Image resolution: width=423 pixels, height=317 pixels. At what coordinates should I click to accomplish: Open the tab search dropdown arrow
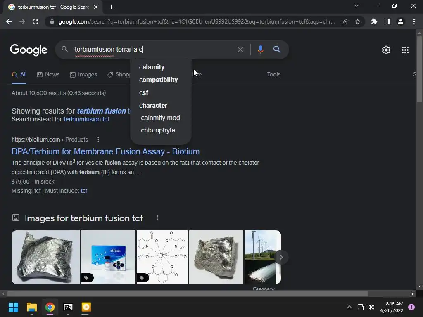click(x=356, y=6)
